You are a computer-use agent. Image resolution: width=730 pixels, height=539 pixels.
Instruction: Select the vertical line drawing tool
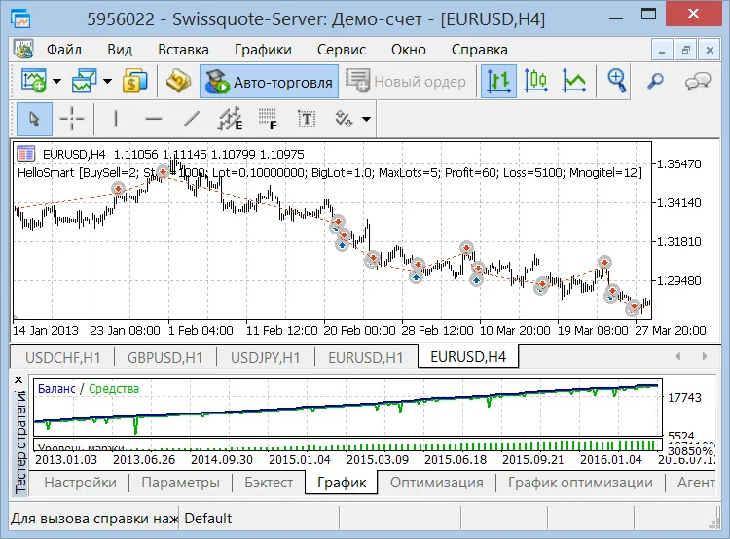[116, 119]
